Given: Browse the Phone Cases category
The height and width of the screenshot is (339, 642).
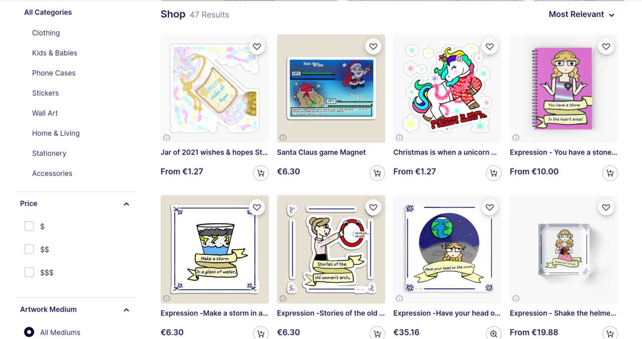Looking at the screenshot, I should coord(54,73).
